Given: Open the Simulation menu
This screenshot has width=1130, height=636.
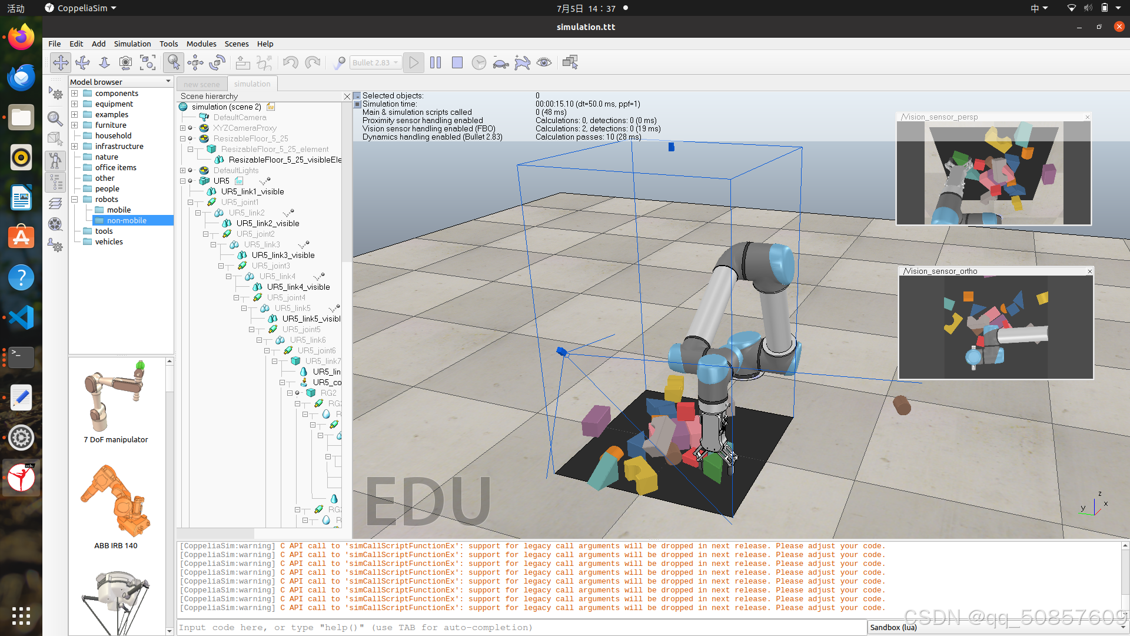Looking at the screenshot, I should (132, 44).
